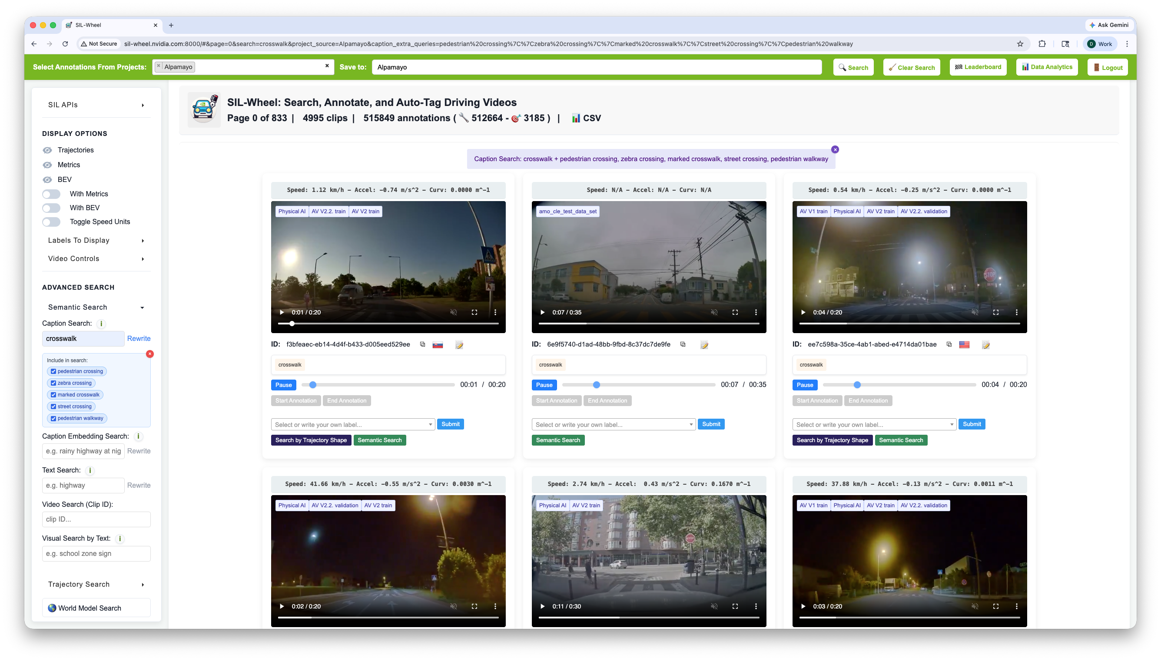Open label dropdown for clip ee7c598a
1161x661 pixels.
coord(874,425)
